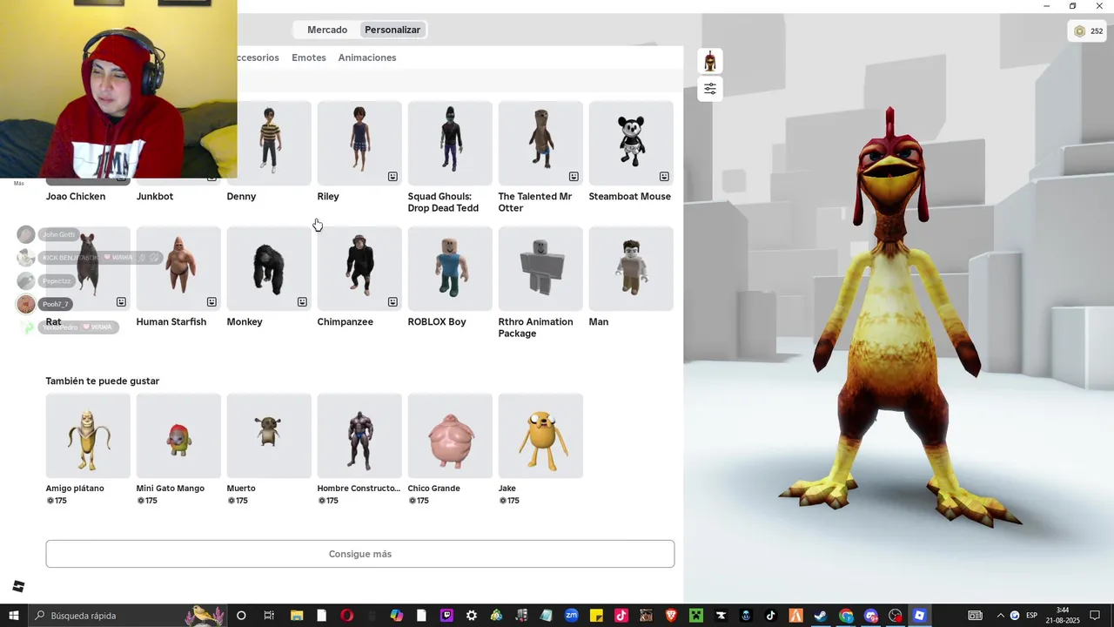Expand the system tray hidden icons chevron
The image size is (1114, 627).
[1000, 616]
